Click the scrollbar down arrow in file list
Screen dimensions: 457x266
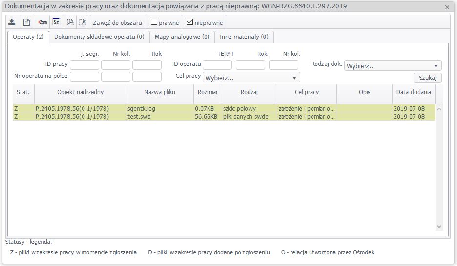(x=438, y=226)
